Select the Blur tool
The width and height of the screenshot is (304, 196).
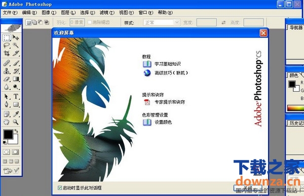[x=7, y=87]
